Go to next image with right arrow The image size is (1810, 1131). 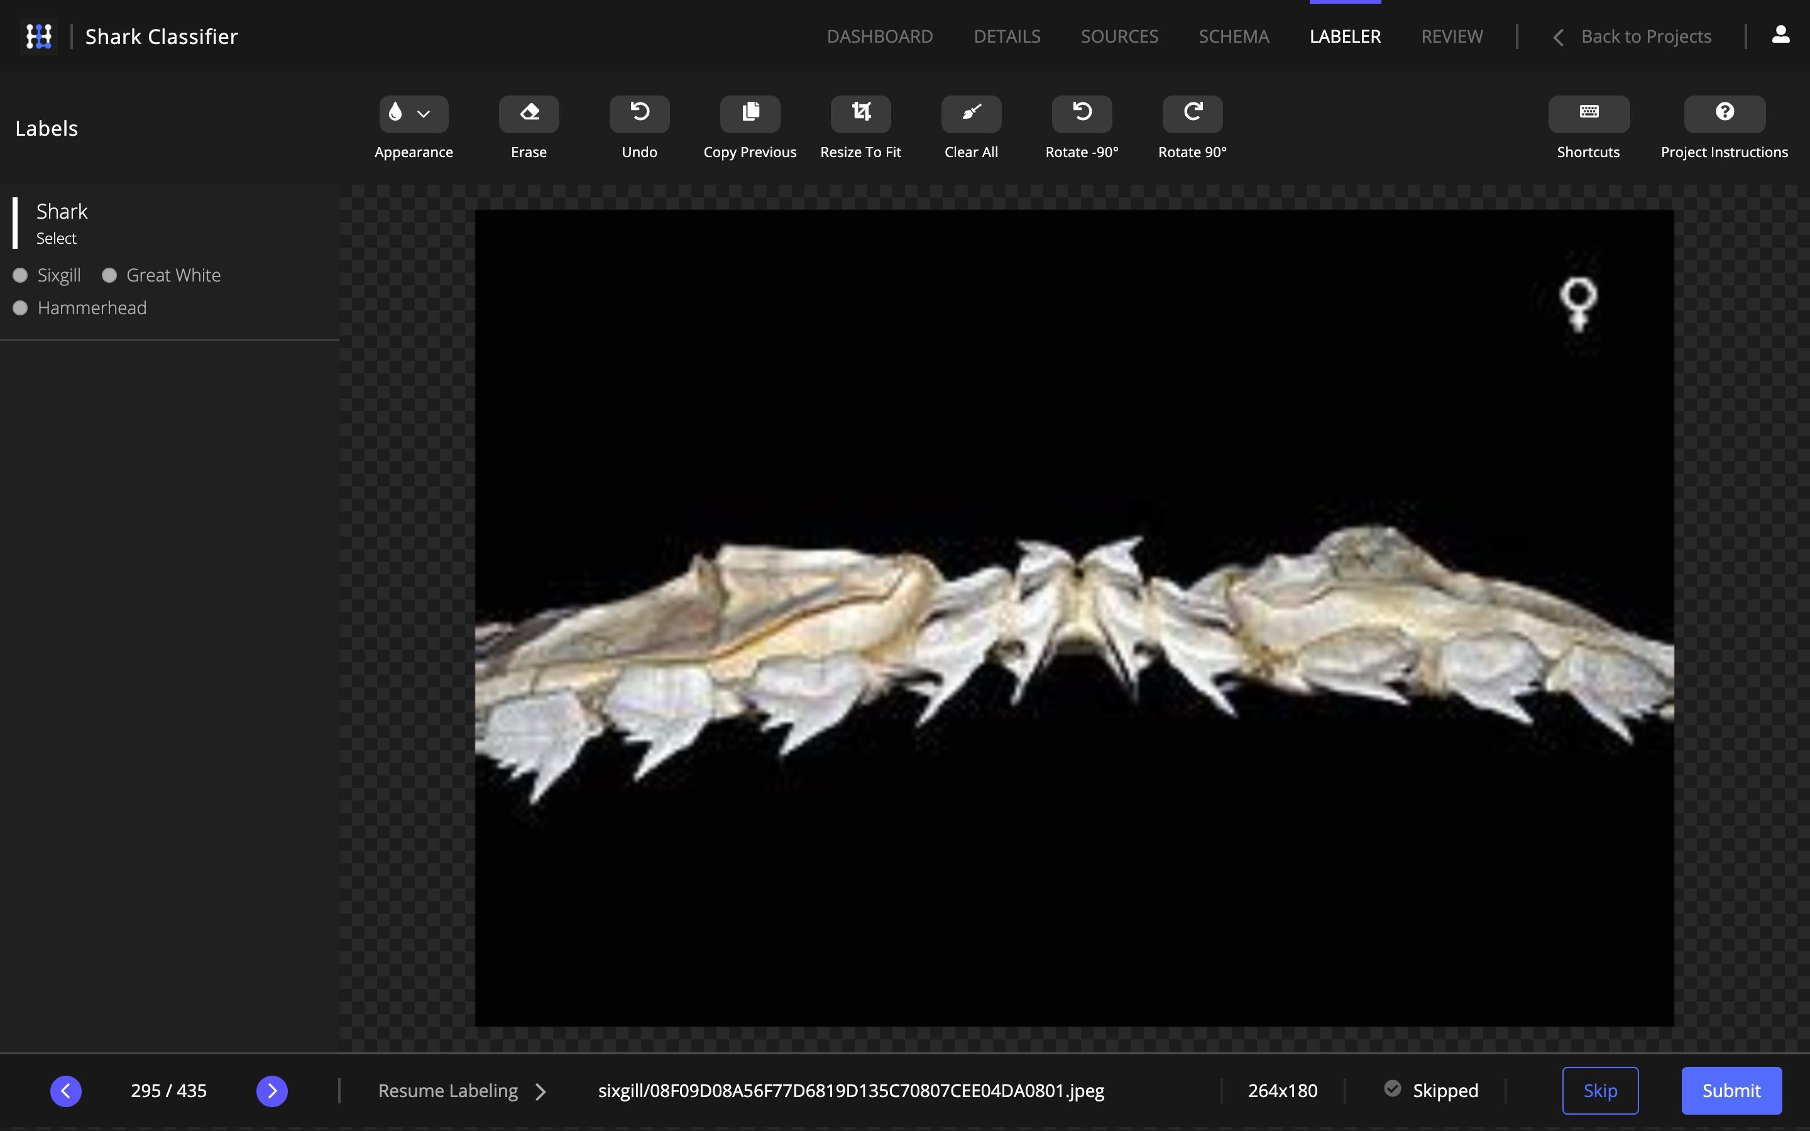click(x=272, y=1091)
